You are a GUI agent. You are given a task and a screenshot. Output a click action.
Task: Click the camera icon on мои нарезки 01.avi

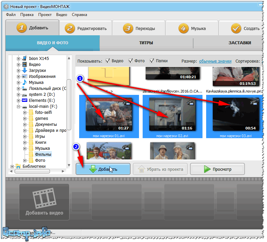[126, 103]
